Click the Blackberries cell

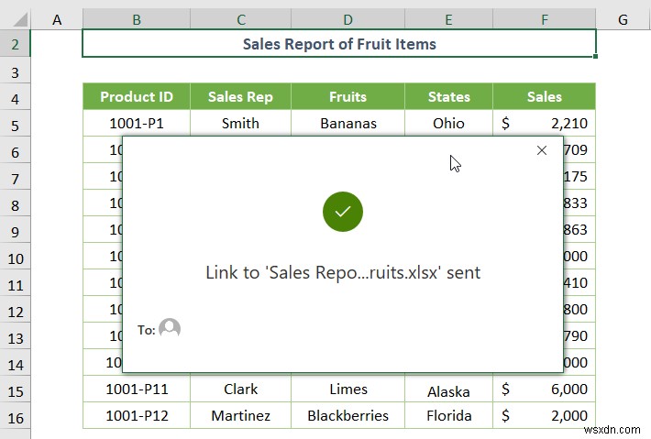(348, 415)
